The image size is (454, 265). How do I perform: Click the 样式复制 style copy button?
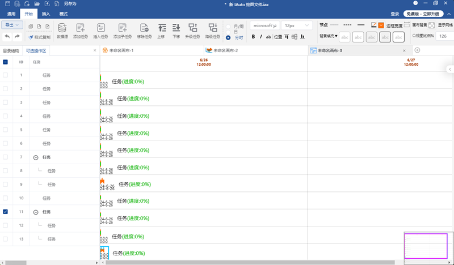pyautogui.click(x=39, y=37)
